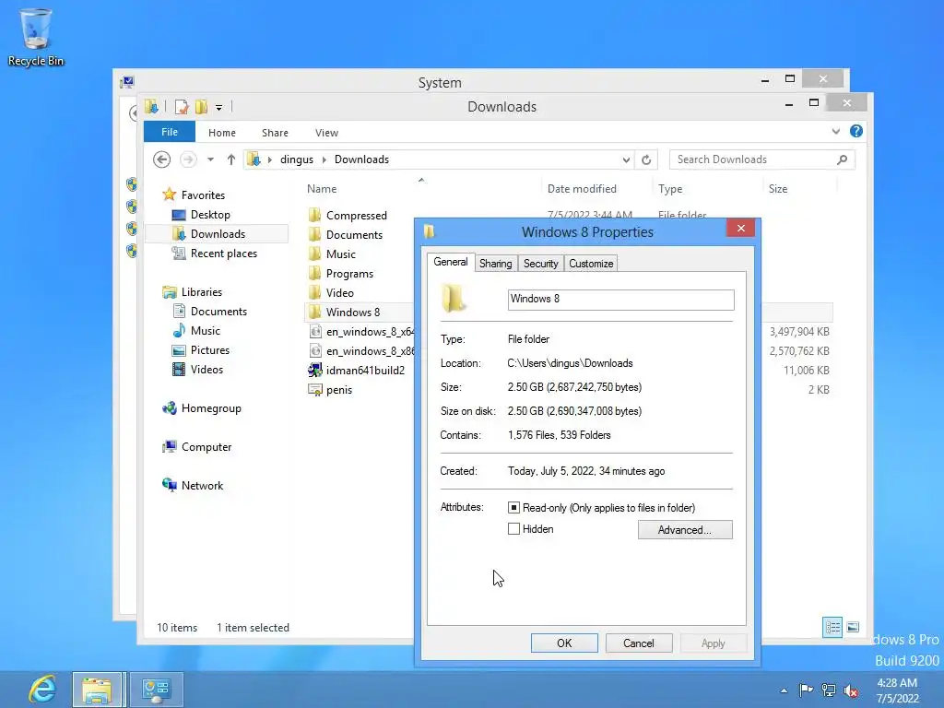The height and width of the screenshot is (708, 944).
Task: Open the recent locations dropdown arrow
Action: 210,159
